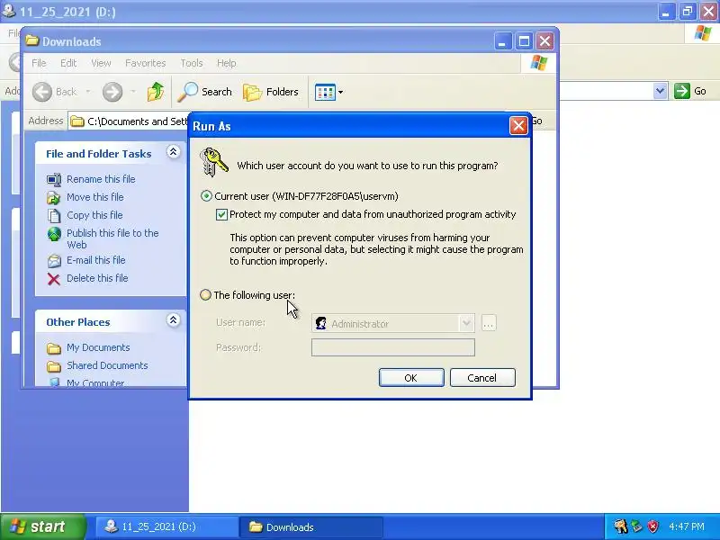
Task: Click the Copy this file icon
Action: [x=54, y=215]
